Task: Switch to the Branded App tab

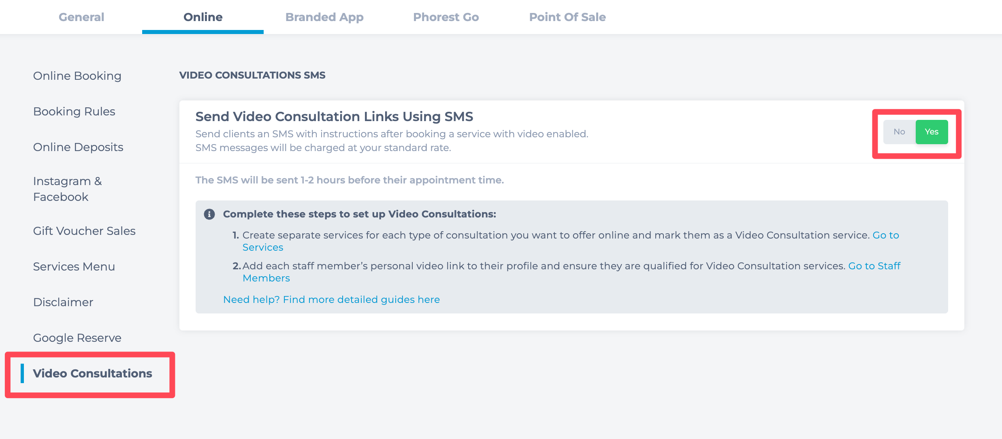Action: coord(324,17)
